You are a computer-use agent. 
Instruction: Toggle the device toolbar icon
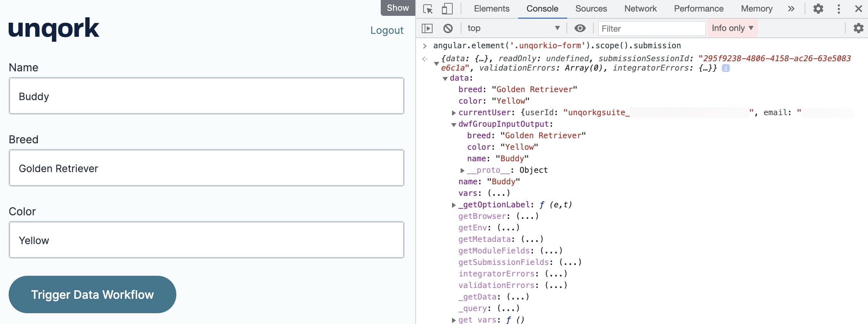pyautogui.click(x=447, y=9)
